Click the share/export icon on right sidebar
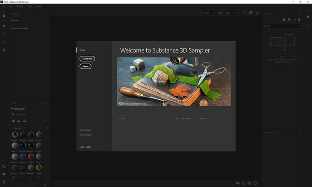The width and height of the screenshot is (312, 187). [308, 25]
